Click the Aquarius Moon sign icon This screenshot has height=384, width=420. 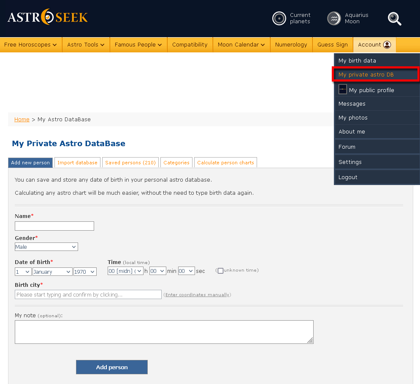point(334,19)
